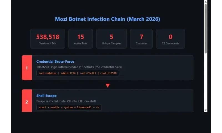
Task: Click the root:xmhdipc credential text
Action: (x=47, y=73)
